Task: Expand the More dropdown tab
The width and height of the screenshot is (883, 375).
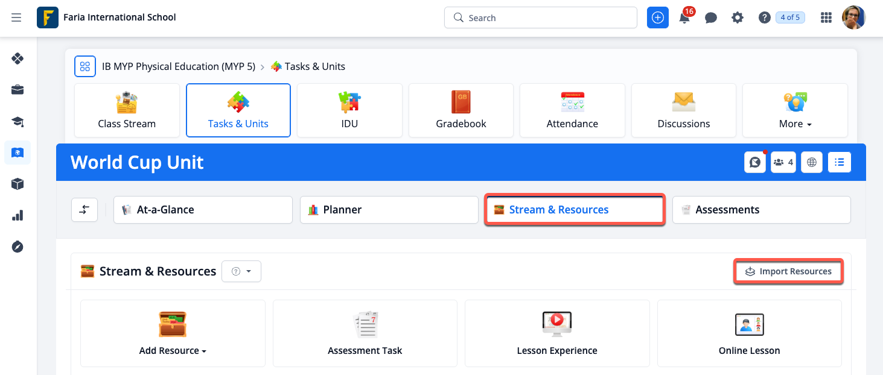Action: 795,111
